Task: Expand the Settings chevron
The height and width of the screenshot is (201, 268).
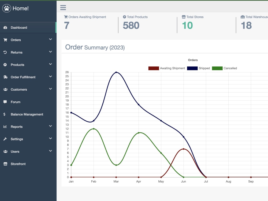Action: click(x=50, y=139)
